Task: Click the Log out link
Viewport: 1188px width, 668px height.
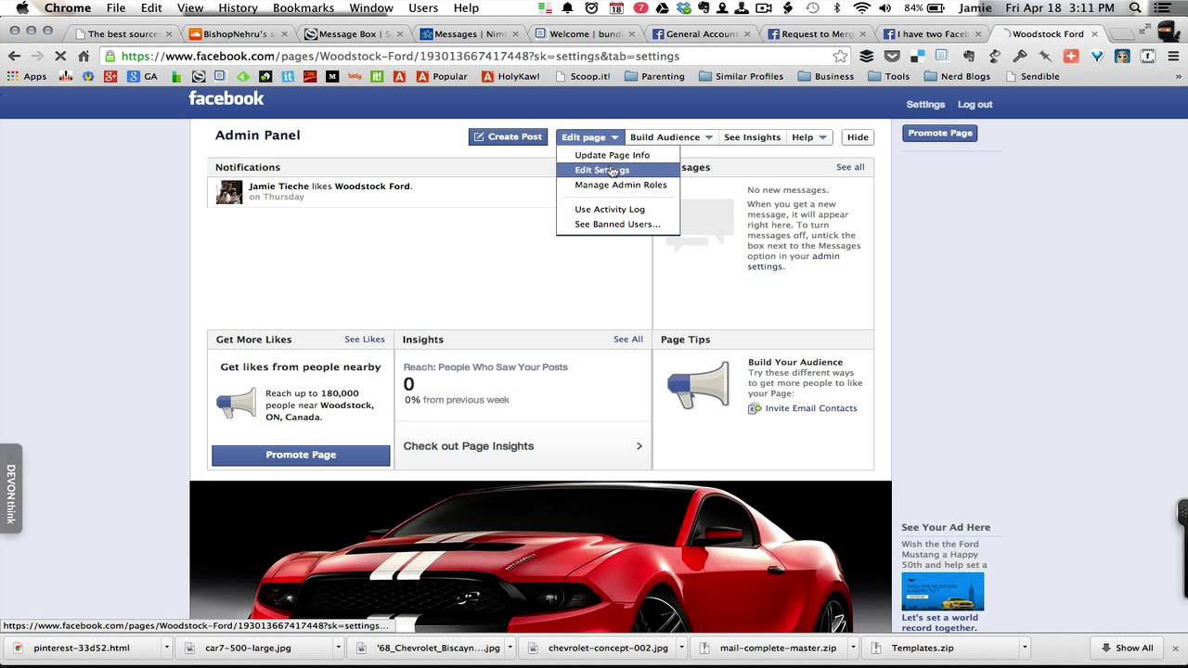Action: point(975,105)
